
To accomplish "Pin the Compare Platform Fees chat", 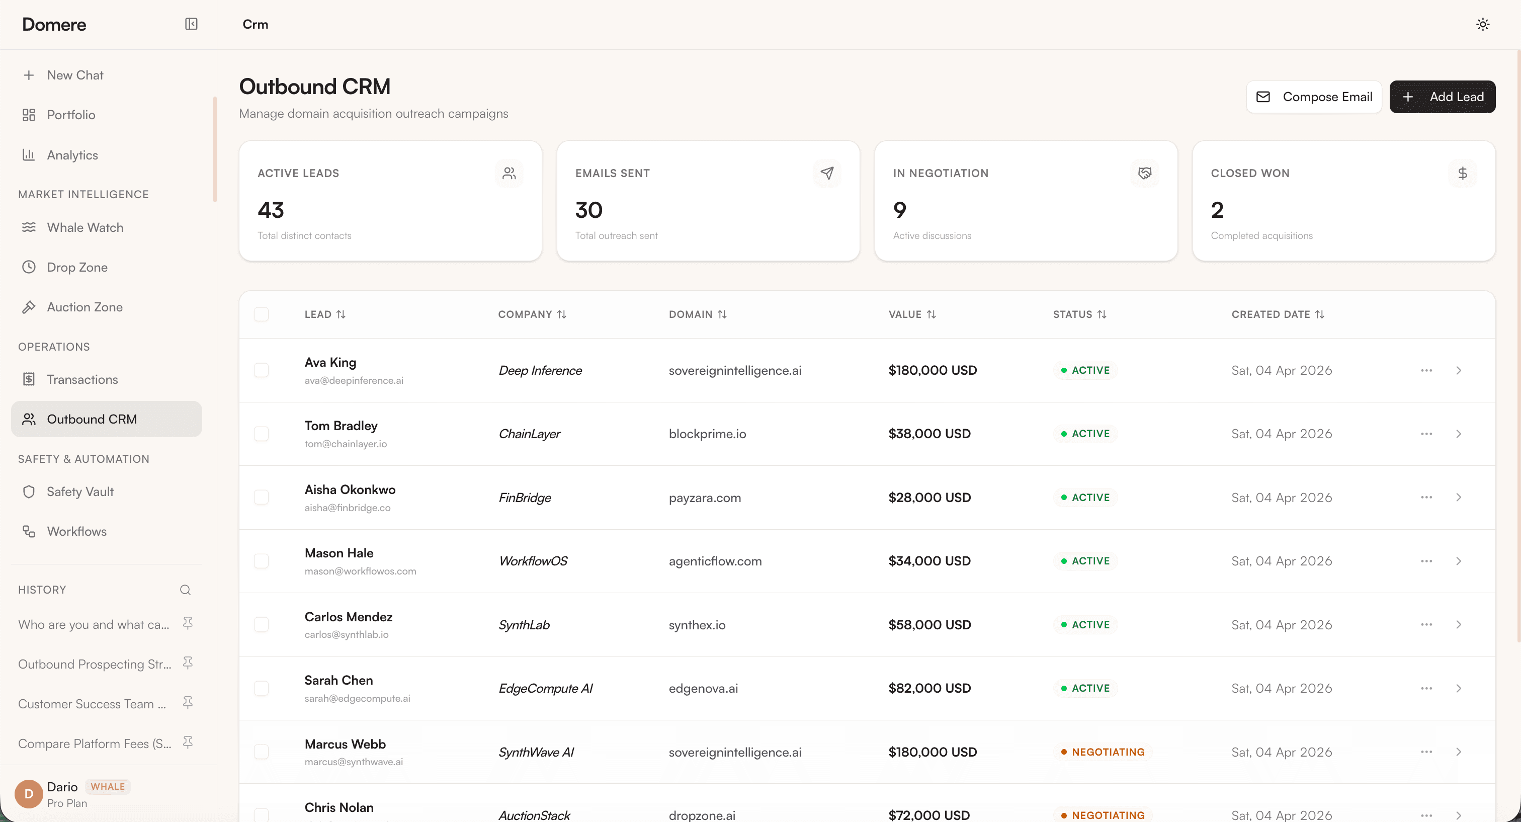I will (x=188, y=743).
